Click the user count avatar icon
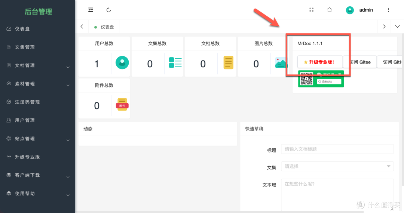 point(122,62)
